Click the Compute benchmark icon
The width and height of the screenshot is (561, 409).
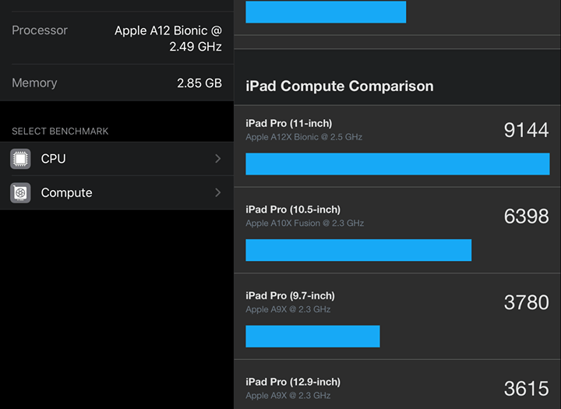click(x=20, y=193)
